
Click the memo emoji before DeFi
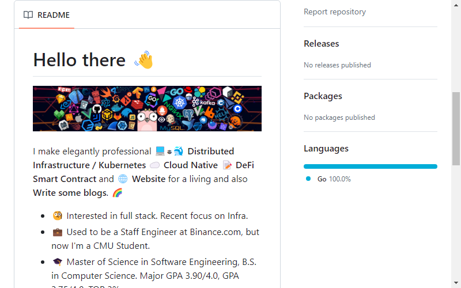tap(227, 165)
